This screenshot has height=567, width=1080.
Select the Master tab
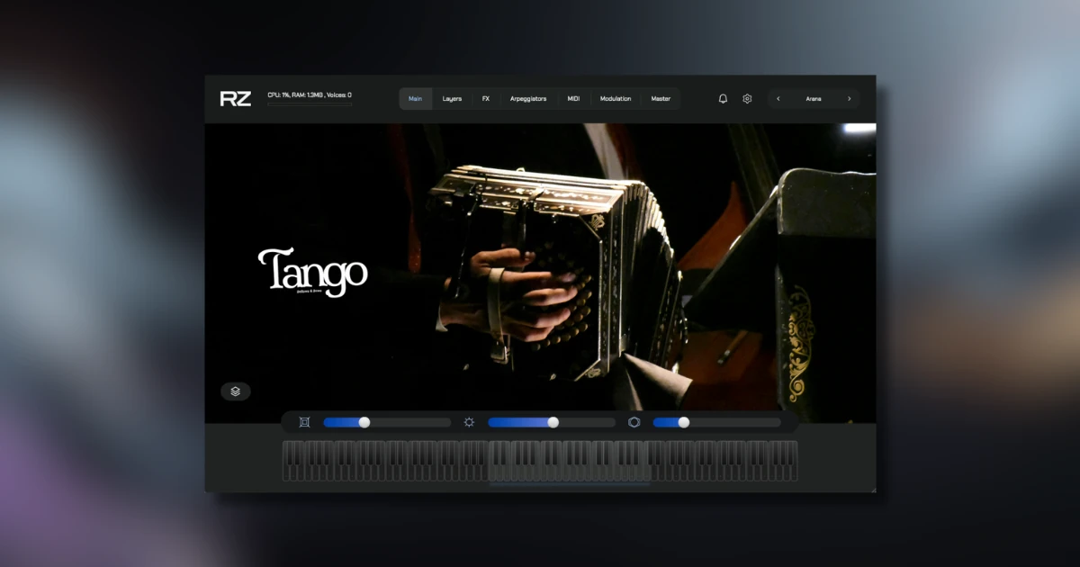click(661, 98)
